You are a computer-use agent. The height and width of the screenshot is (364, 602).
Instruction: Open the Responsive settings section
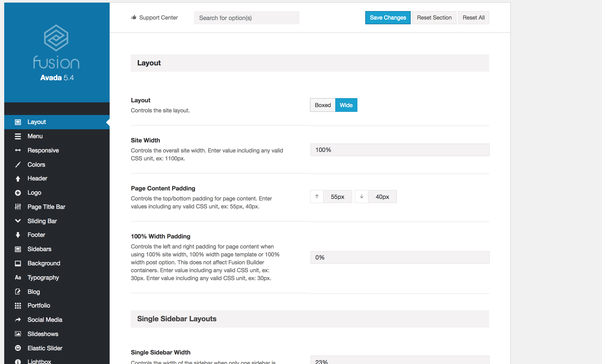(x=43, y=150)
